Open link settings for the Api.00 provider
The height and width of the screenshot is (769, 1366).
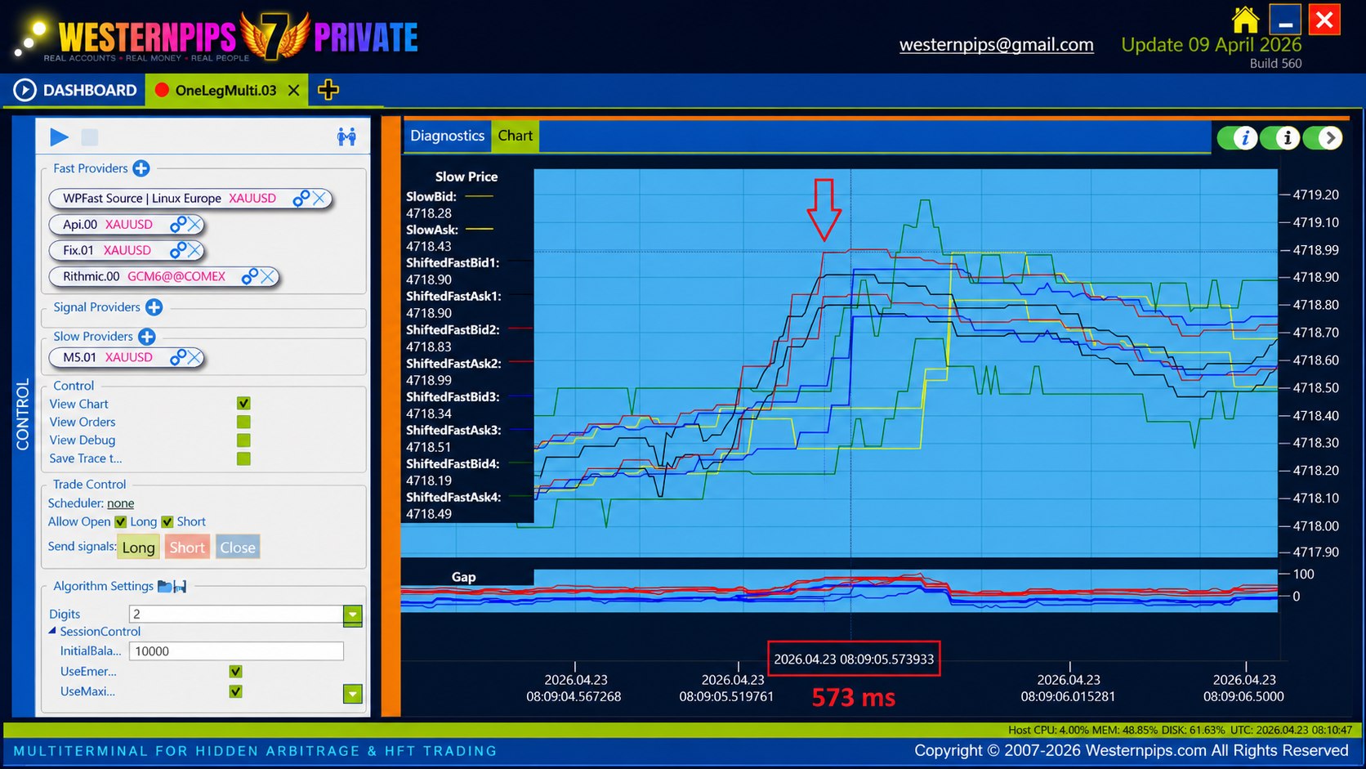click(x=177, y=225)
